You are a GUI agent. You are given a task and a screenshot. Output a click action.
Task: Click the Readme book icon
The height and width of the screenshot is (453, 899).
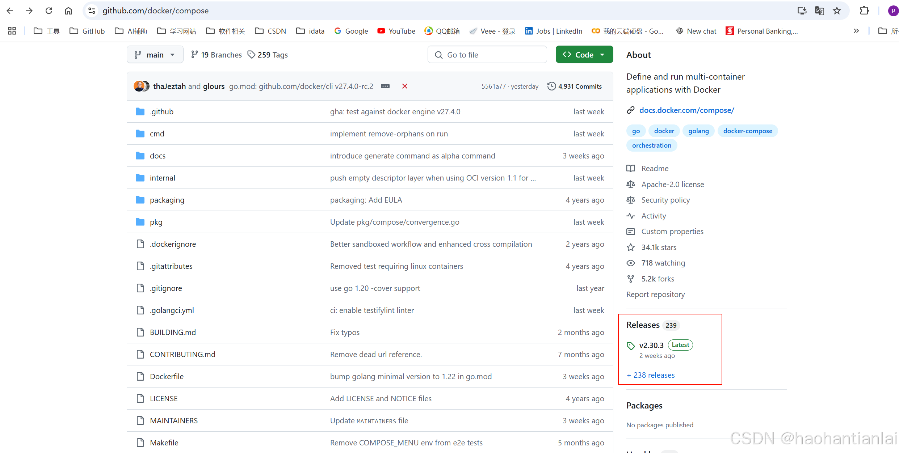pos(631,168)
